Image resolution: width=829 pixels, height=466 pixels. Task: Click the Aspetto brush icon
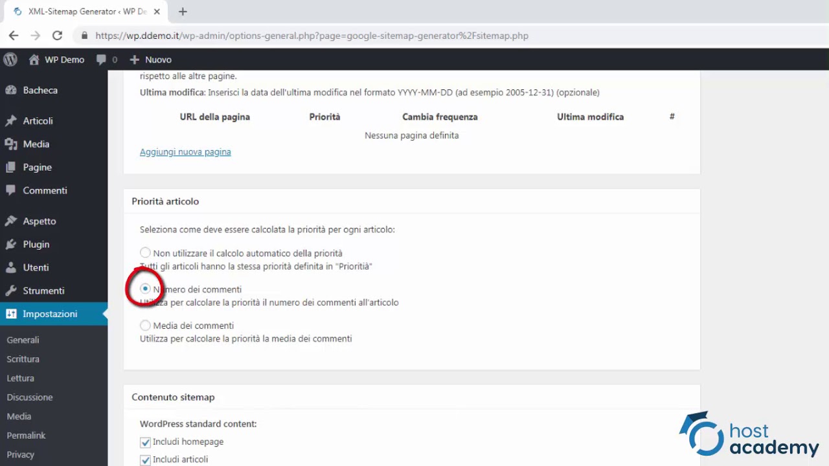pyautogui.click(x=10, y=221)
